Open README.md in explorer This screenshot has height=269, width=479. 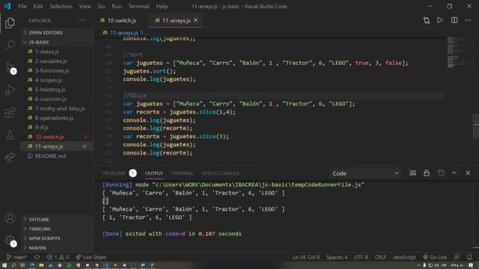pos(57,156)
